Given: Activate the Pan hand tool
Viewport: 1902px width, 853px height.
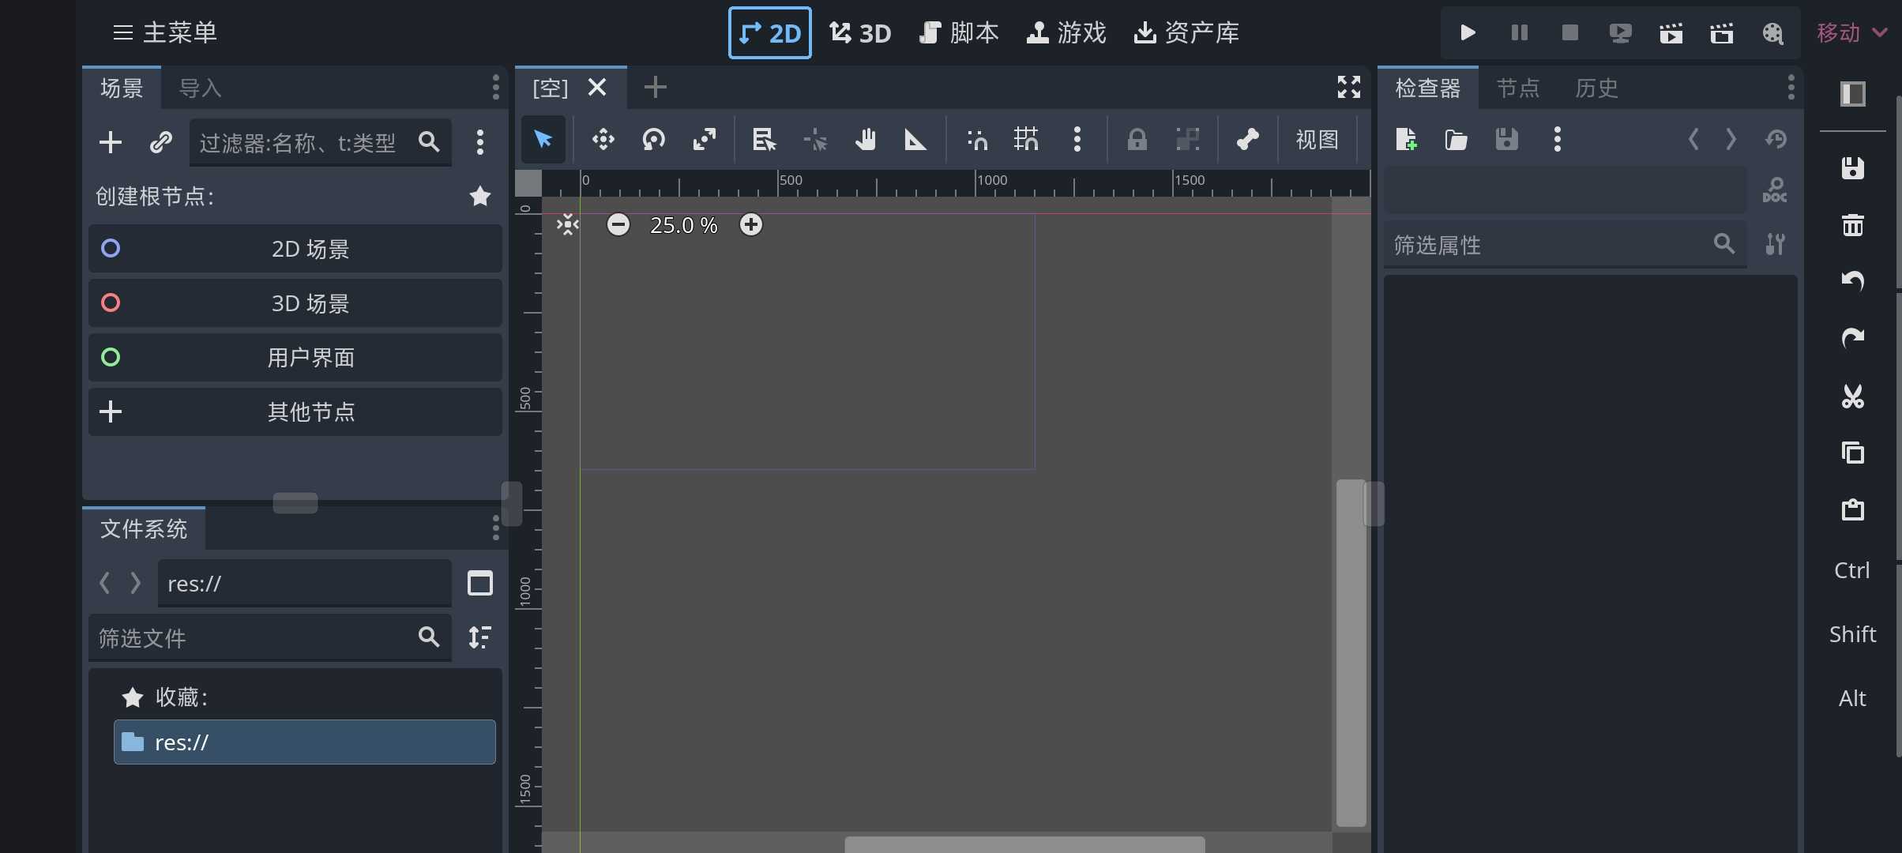Looking at the screenshot, I should [866, 140].
